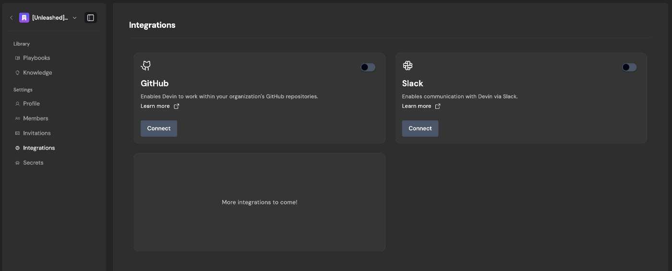Click the 'More integrations to come!' text
672x271 pixels.
coord(260,202)
